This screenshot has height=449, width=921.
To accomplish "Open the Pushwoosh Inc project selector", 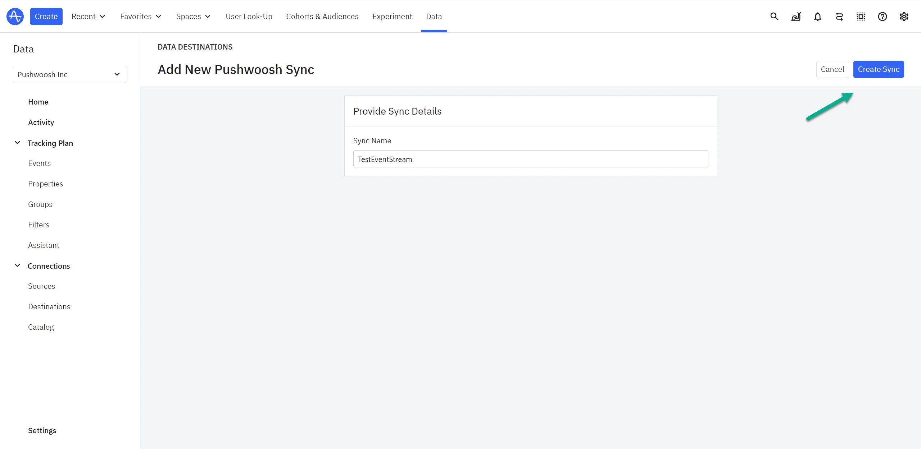I will click(70, 74).
